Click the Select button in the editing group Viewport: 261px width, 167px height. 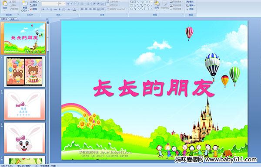[190, 9]
